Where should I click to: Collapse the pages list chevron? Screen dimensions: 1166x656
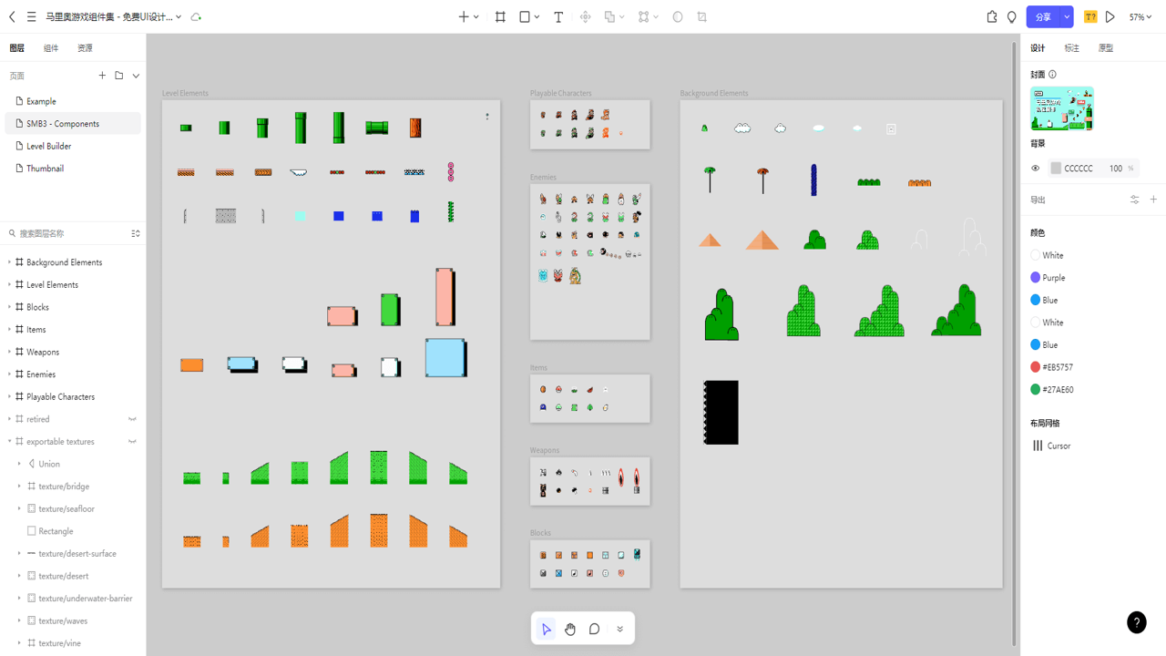[136, 76]
